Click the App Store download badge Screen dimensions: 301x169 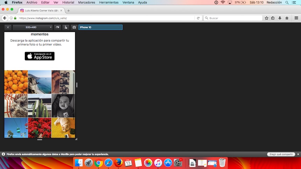40,56
